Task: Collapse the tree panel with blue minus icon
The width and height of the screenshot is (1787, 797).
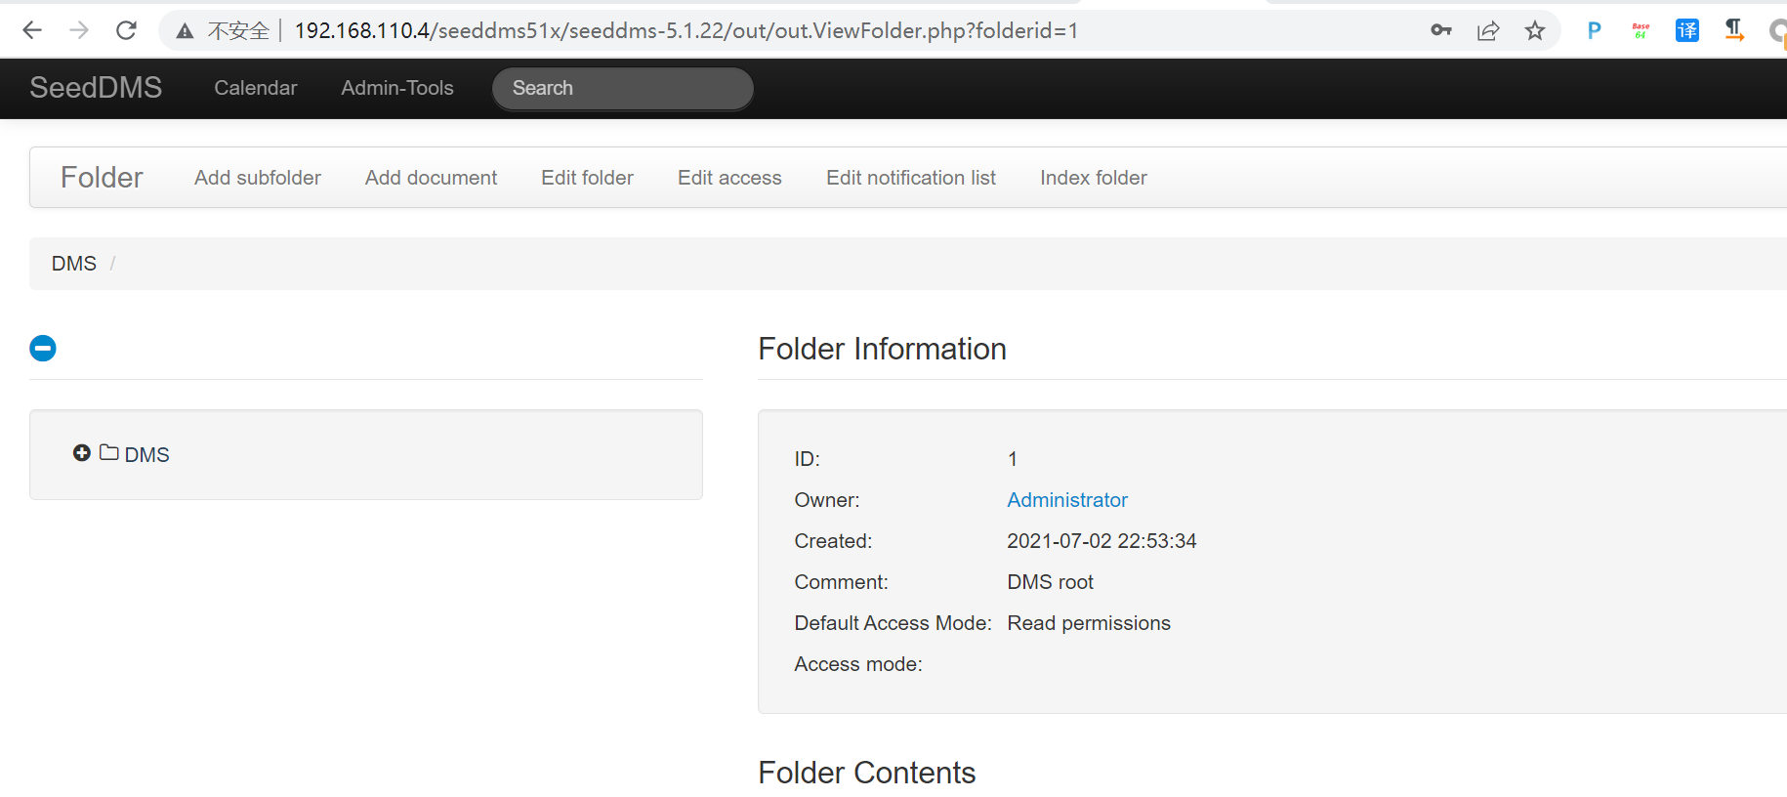Action: (x=43, y=348)
